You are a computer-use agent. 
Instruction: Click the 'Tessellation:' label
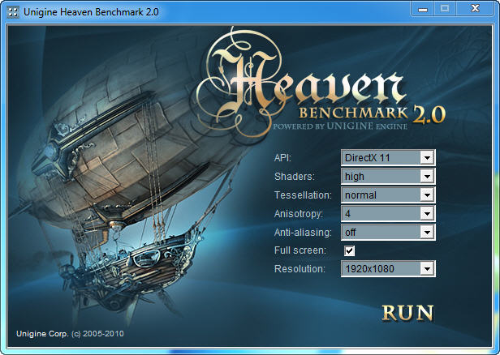[x=303, y=195]
